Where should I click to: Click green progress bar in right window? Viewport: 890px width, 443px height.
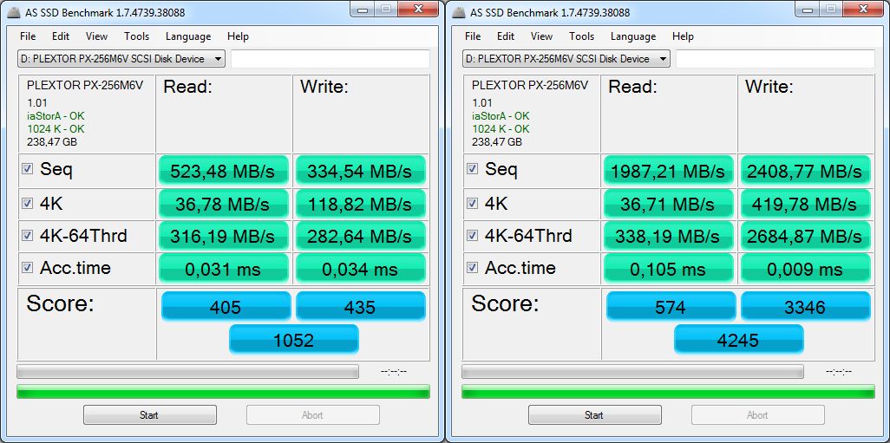(668, 391)
